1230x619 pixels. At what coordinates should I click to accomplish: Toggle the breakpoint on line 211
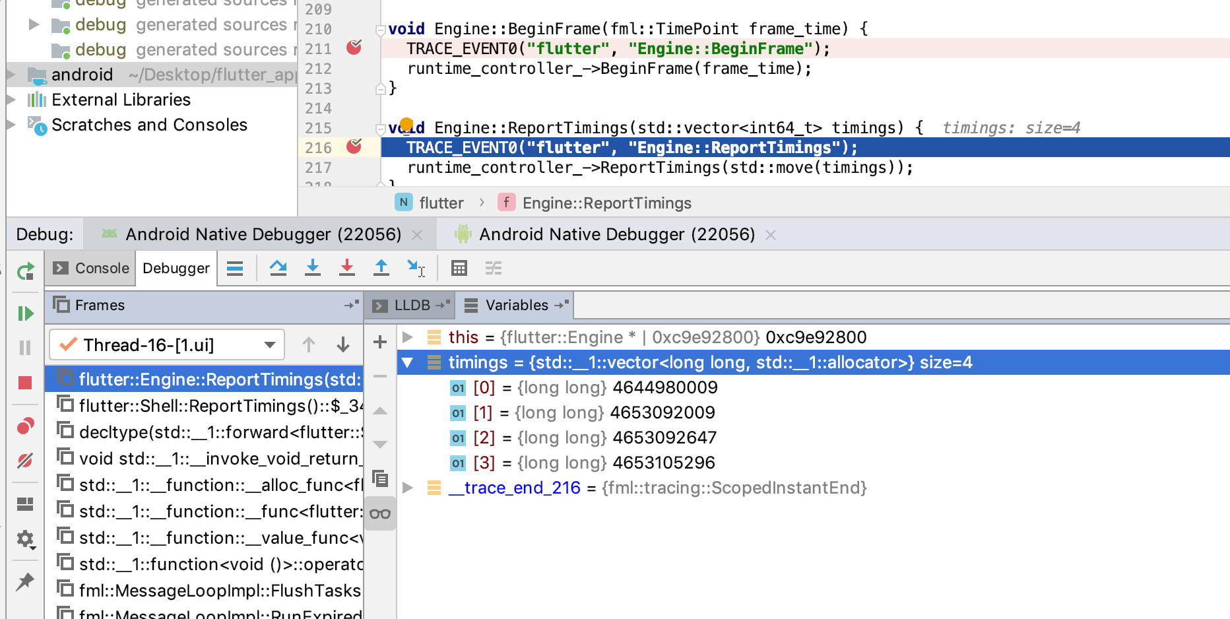[x=354, y=48]
